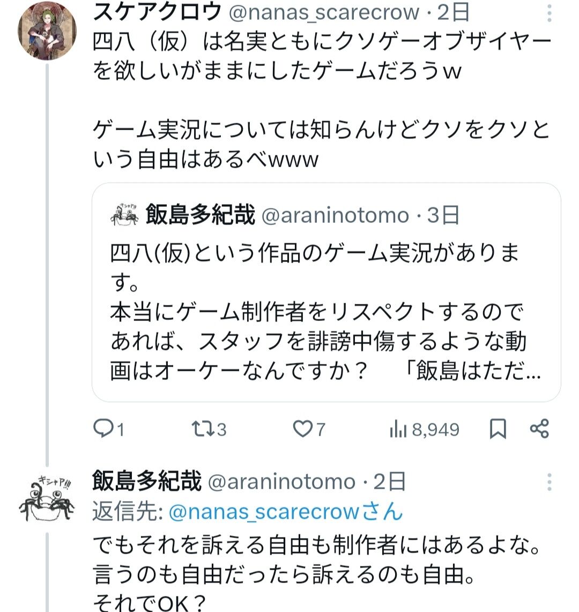This screenshot has height=612, width=579.
Task: Open the @nanas_scarecrow mention link in reply
Action: tap(263, 512)
